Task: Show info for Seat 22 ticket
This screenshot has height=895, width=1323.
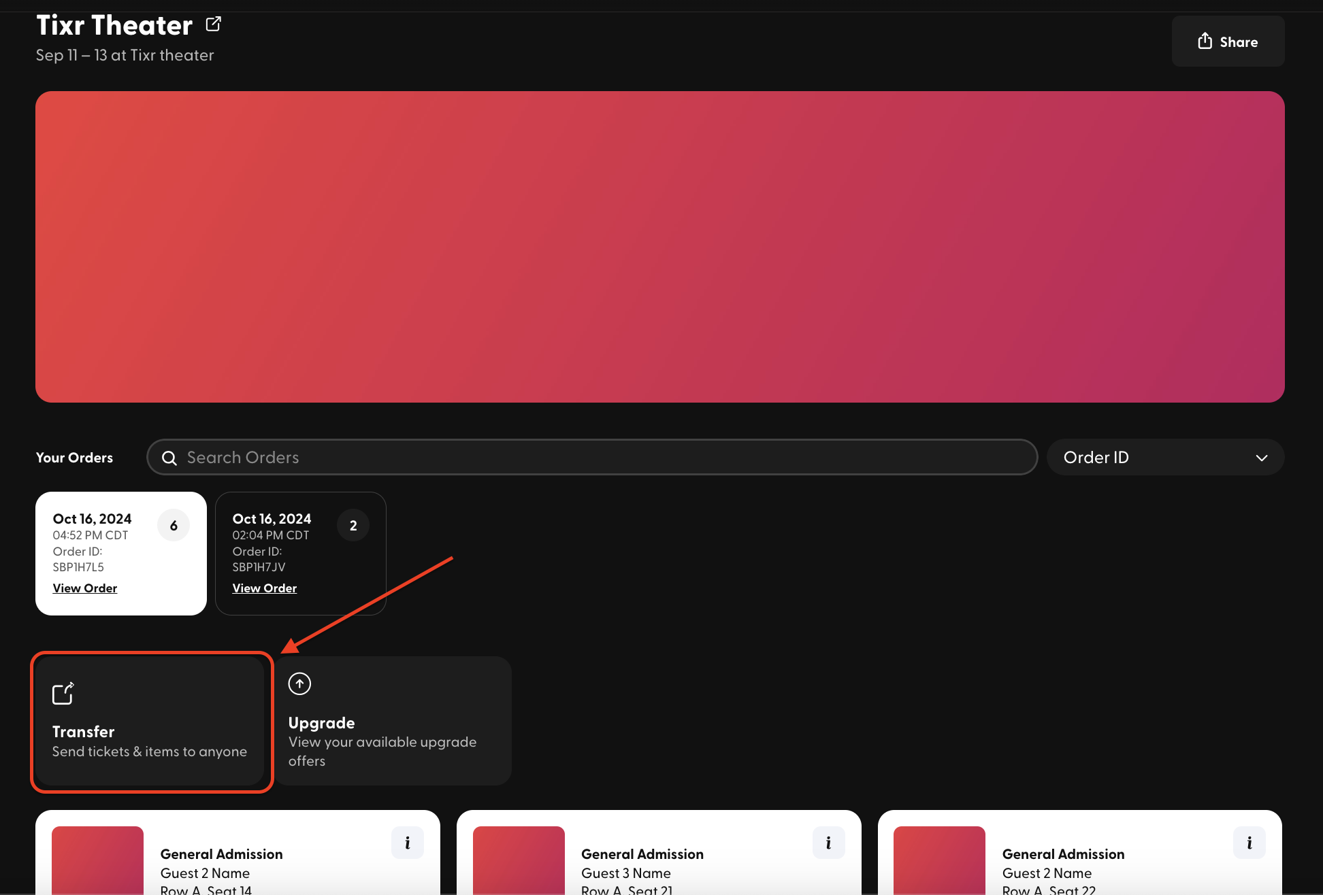Action: tap(1249, 843)
